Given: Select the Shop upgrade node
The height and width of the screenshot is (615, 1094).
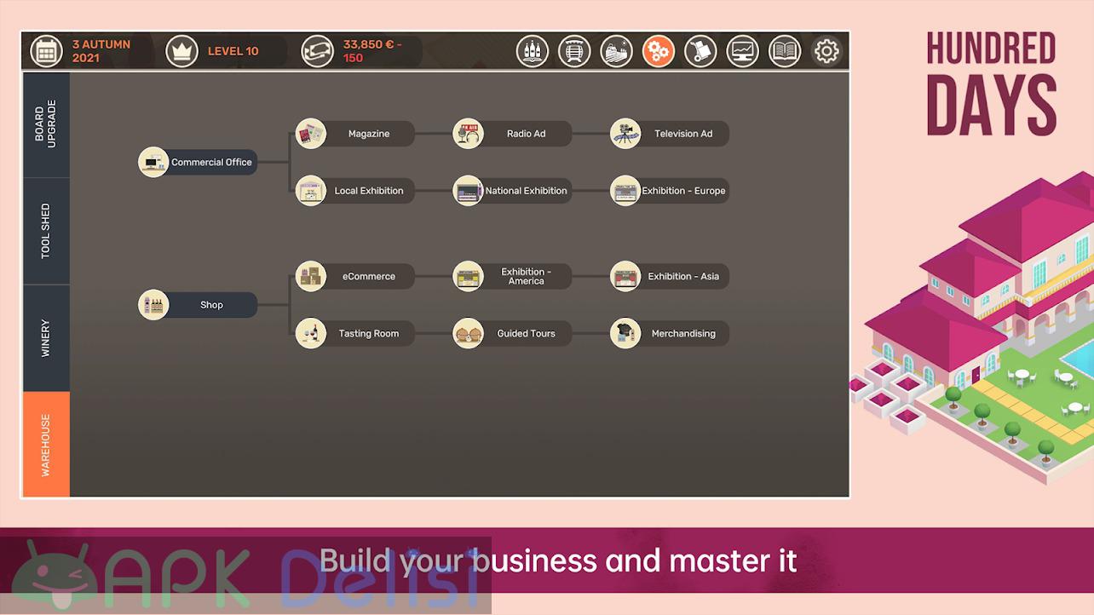Looking at the screenshot, I should [199, 305].
